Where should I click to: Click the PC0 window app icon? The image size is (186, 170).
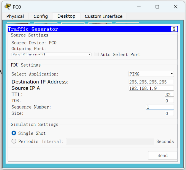[7, 7]
